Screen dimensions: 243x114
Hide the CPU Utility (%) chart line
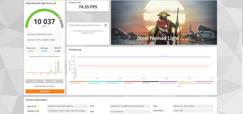point(150,82)
